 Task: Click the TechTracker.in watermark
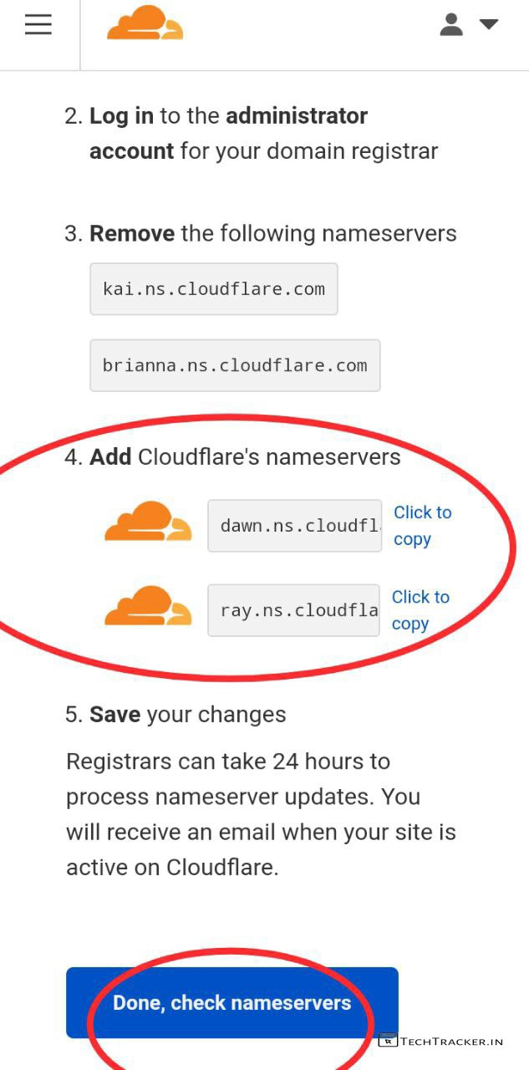pyautogui.click(x=441, y=1041)
